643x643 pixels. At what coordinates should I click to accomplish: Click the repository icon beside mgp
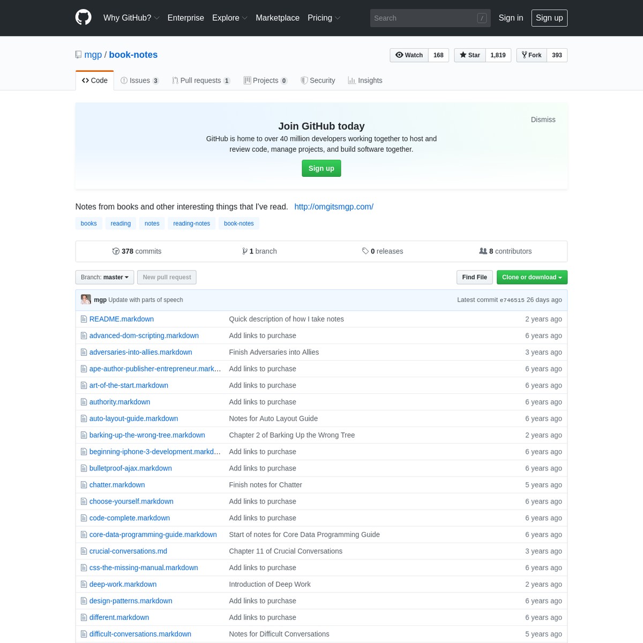(x=79, y=55)
